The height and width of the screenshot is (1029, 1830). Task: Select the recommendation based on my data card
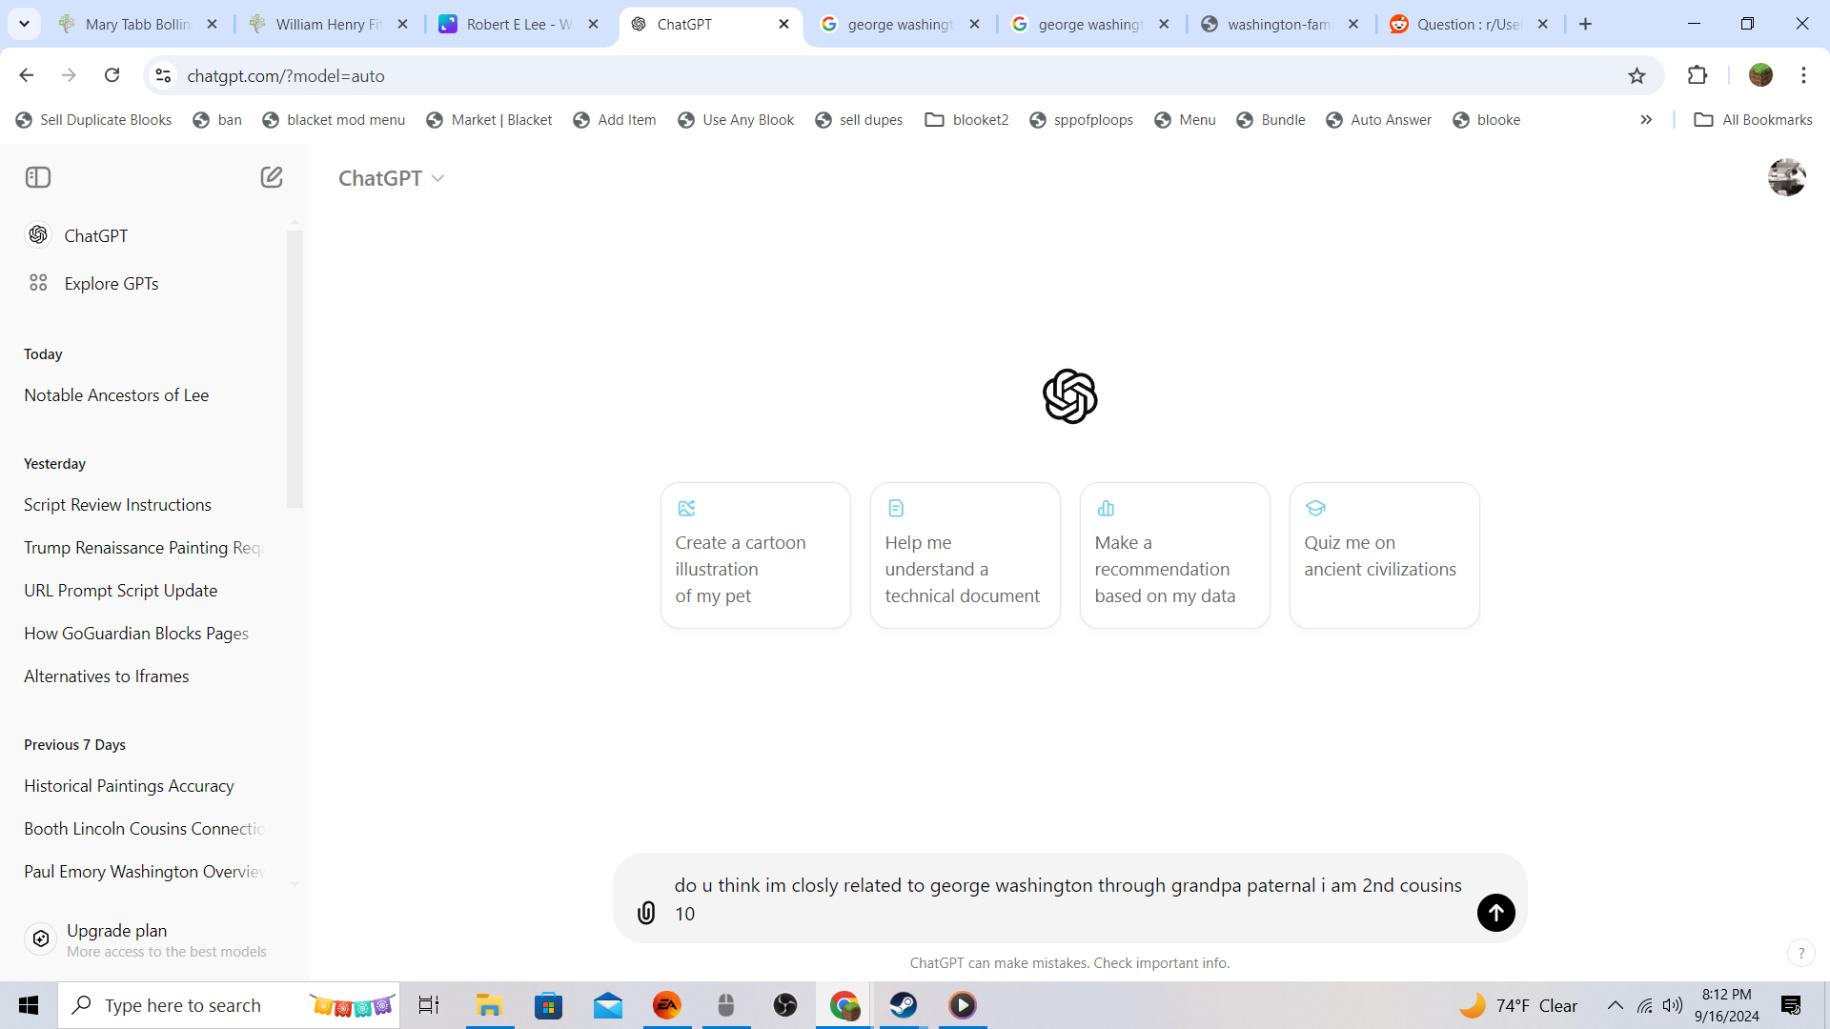pos(1175,555)
